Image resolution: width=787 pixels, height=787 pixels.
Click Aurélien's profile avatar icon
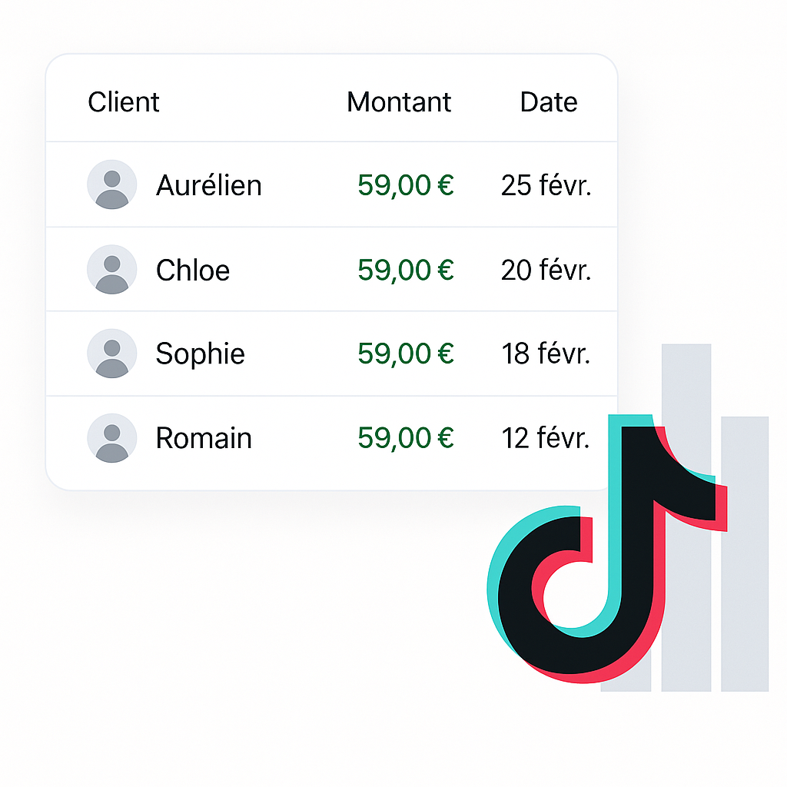coord(112,184)
